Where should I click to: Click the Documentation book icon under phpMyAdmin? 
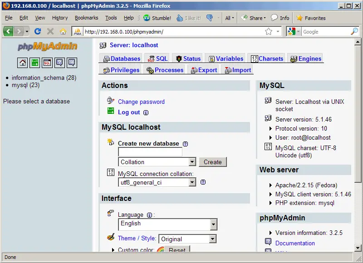click(x=268, y=242)
